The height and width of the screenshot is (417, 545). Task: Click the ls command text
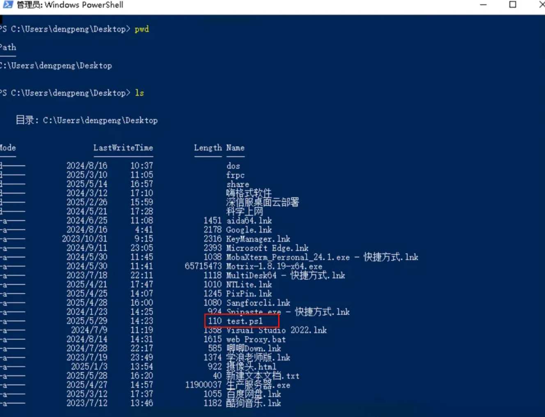click(140, 93)
